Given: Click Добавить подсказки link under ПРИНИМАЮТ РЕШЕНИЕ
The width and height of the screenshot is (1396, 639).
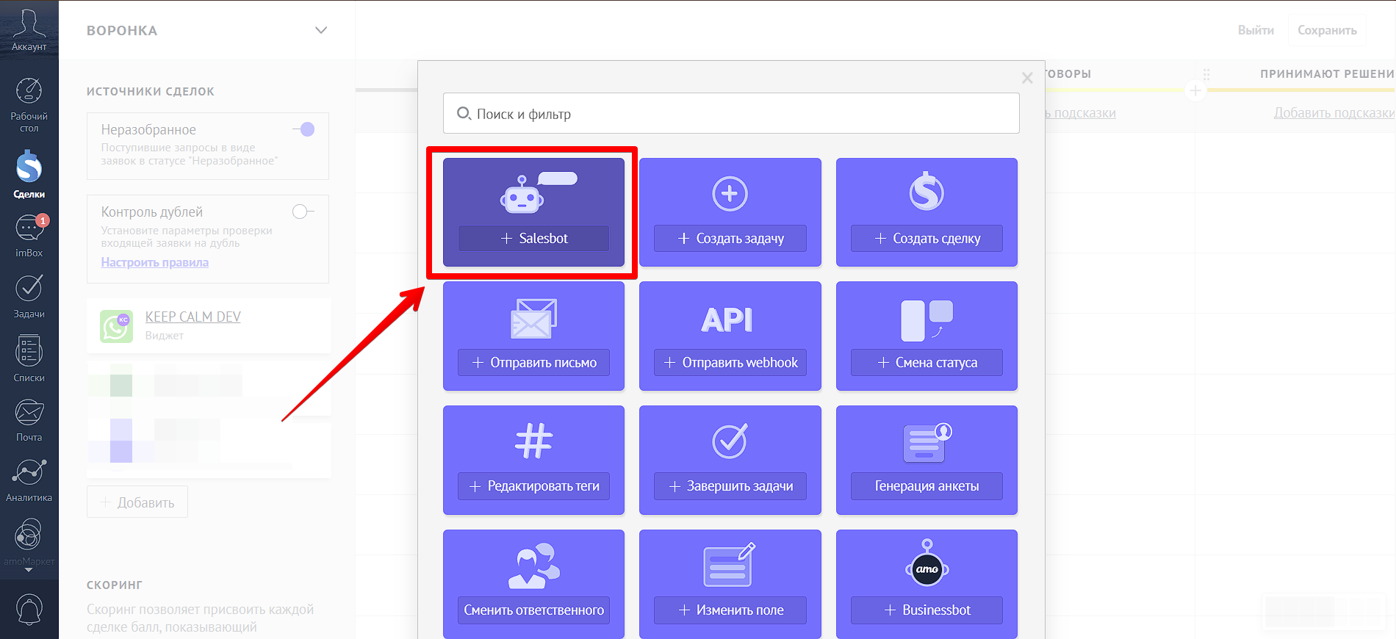Looking at the screenshot, I should point(1334,112).
